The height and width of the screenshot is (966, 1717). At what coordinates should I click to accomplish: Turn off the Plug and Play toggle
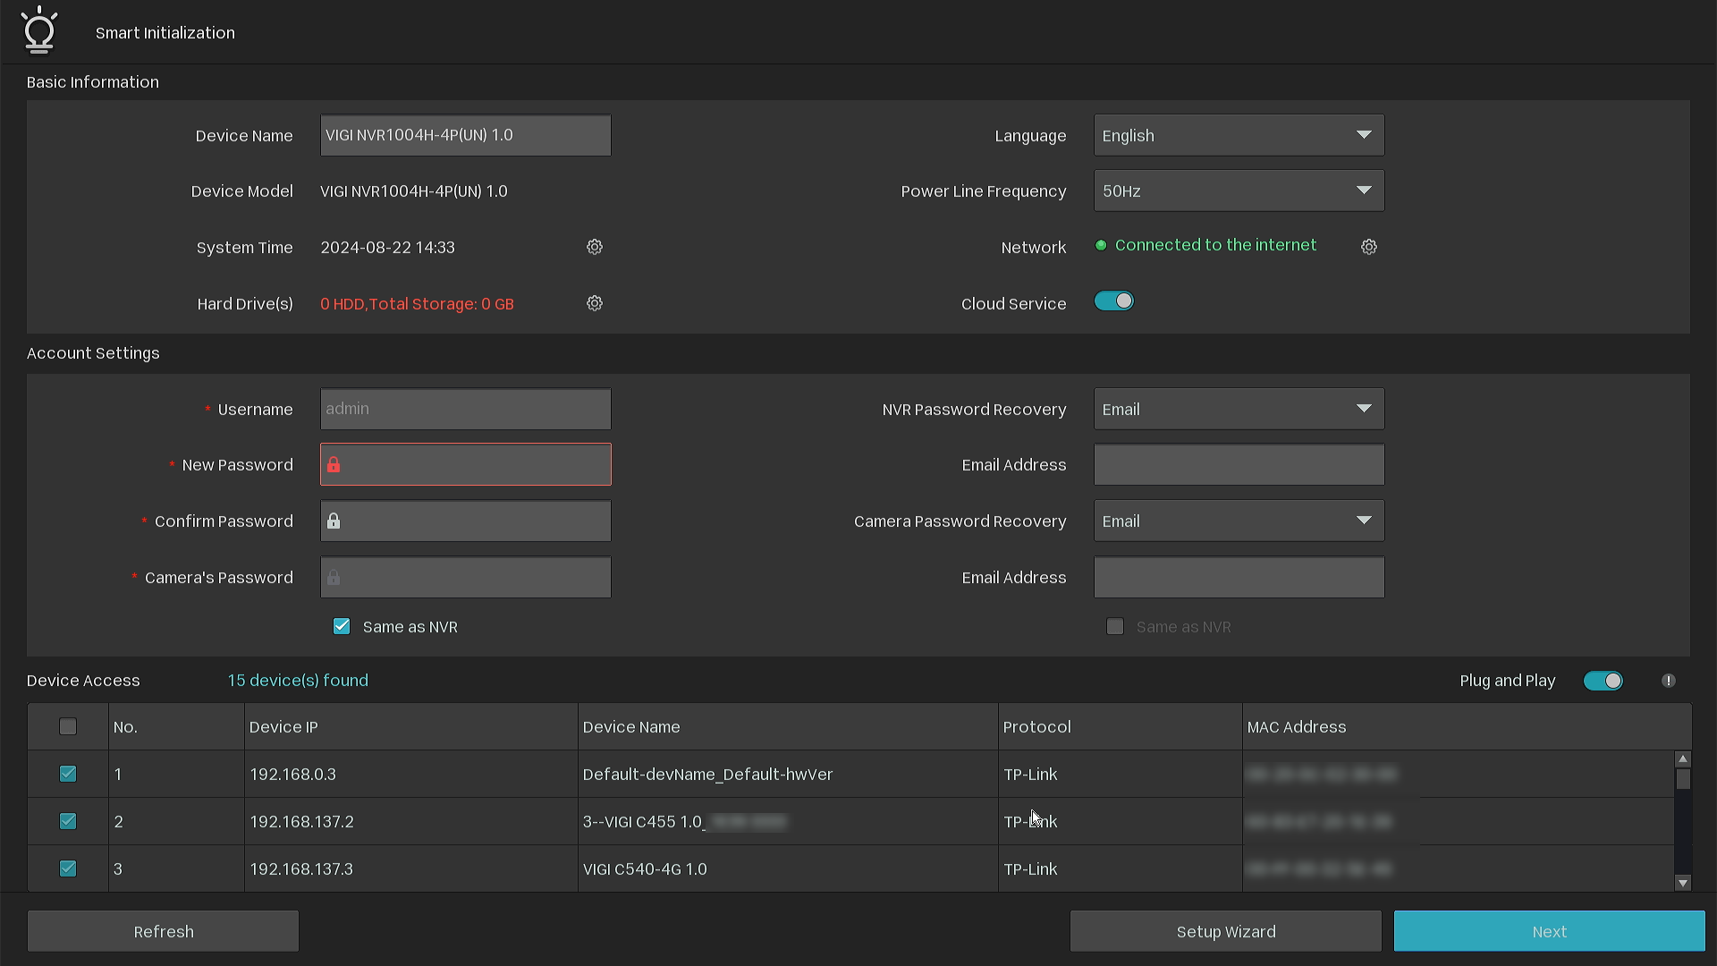pyautogui.click(x=1603, y=681)
